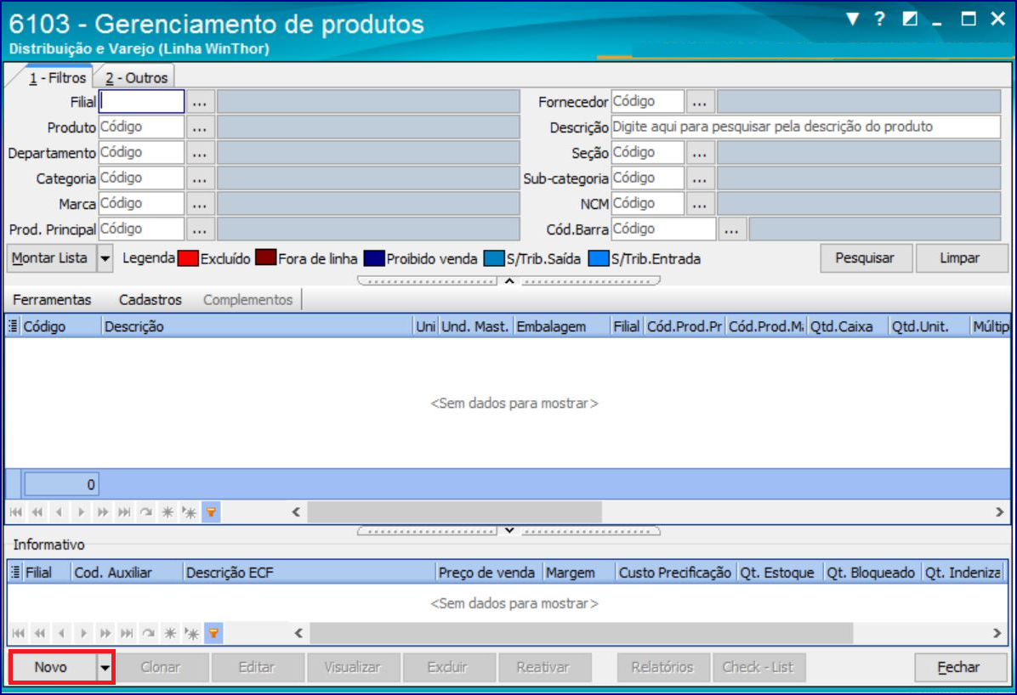Image resolution: width=1017 pixels, height=695 pixels.
Task: Click the filter funnel icon in Informativo navigator
Action: (214, 633)
